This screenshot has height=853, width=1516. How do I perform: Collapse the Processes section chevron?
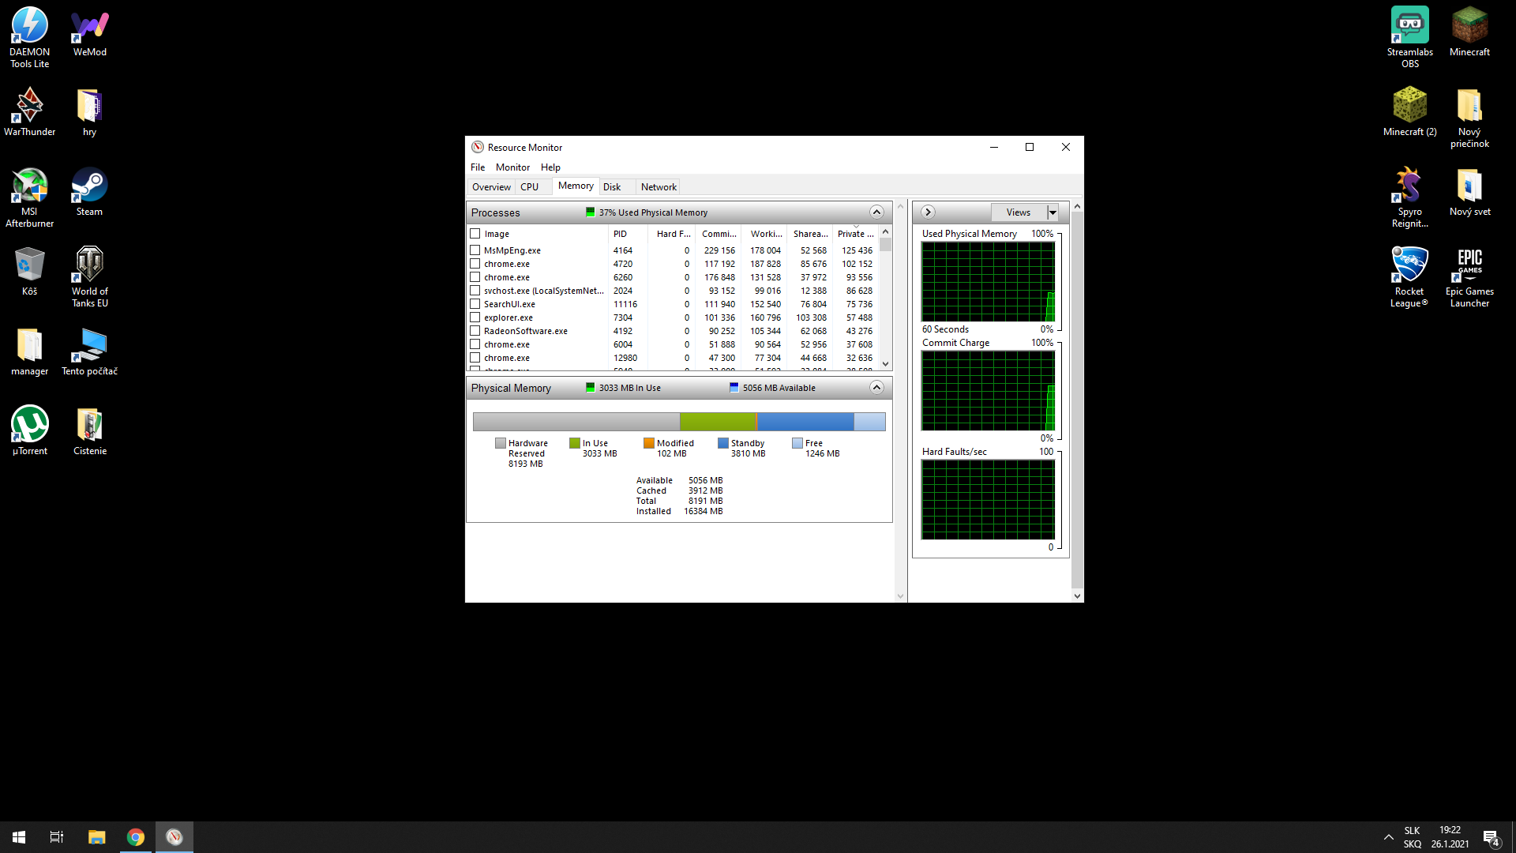(876, 212)
